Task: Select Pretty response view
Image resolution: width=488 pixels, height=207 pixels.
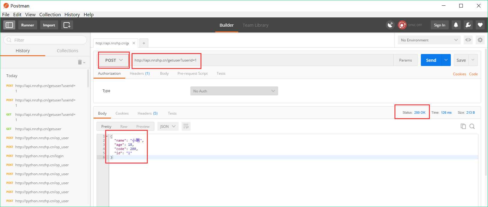Action: pos(106,126)
